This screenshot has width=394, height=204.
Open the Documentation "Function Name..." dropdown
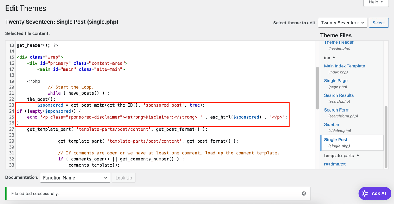(x=75, y=177)
